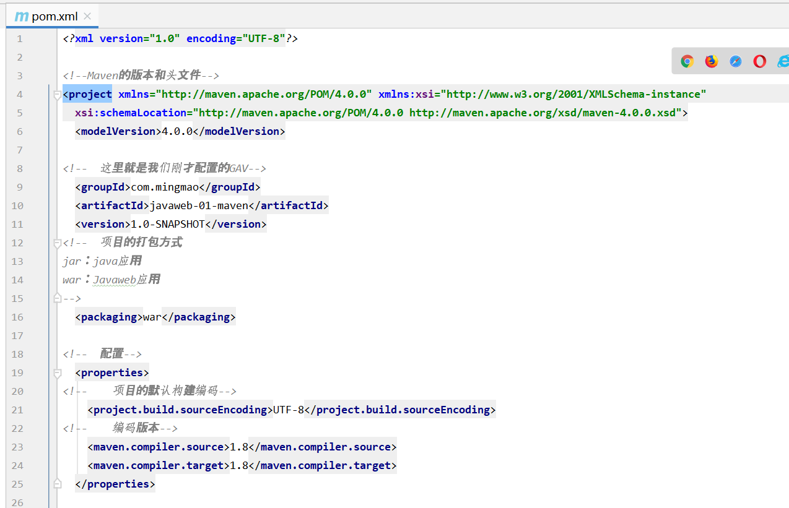Click fold end marker at line 15

(58, 298)
